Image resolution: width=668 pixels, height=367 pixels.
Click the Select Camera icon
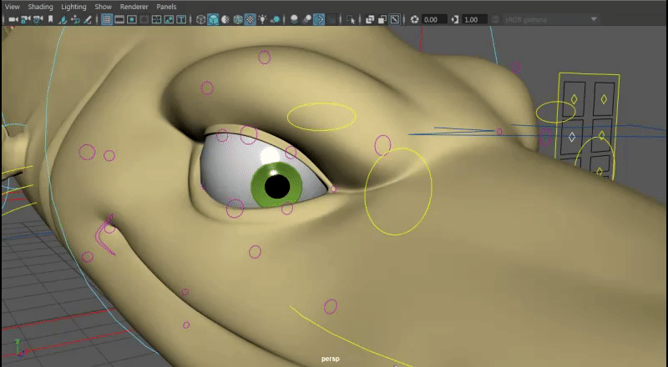13,19
